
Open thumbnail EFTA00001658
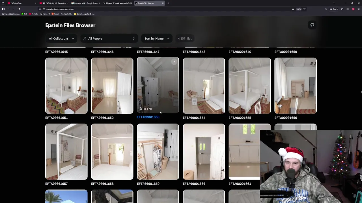coord(112,152)
